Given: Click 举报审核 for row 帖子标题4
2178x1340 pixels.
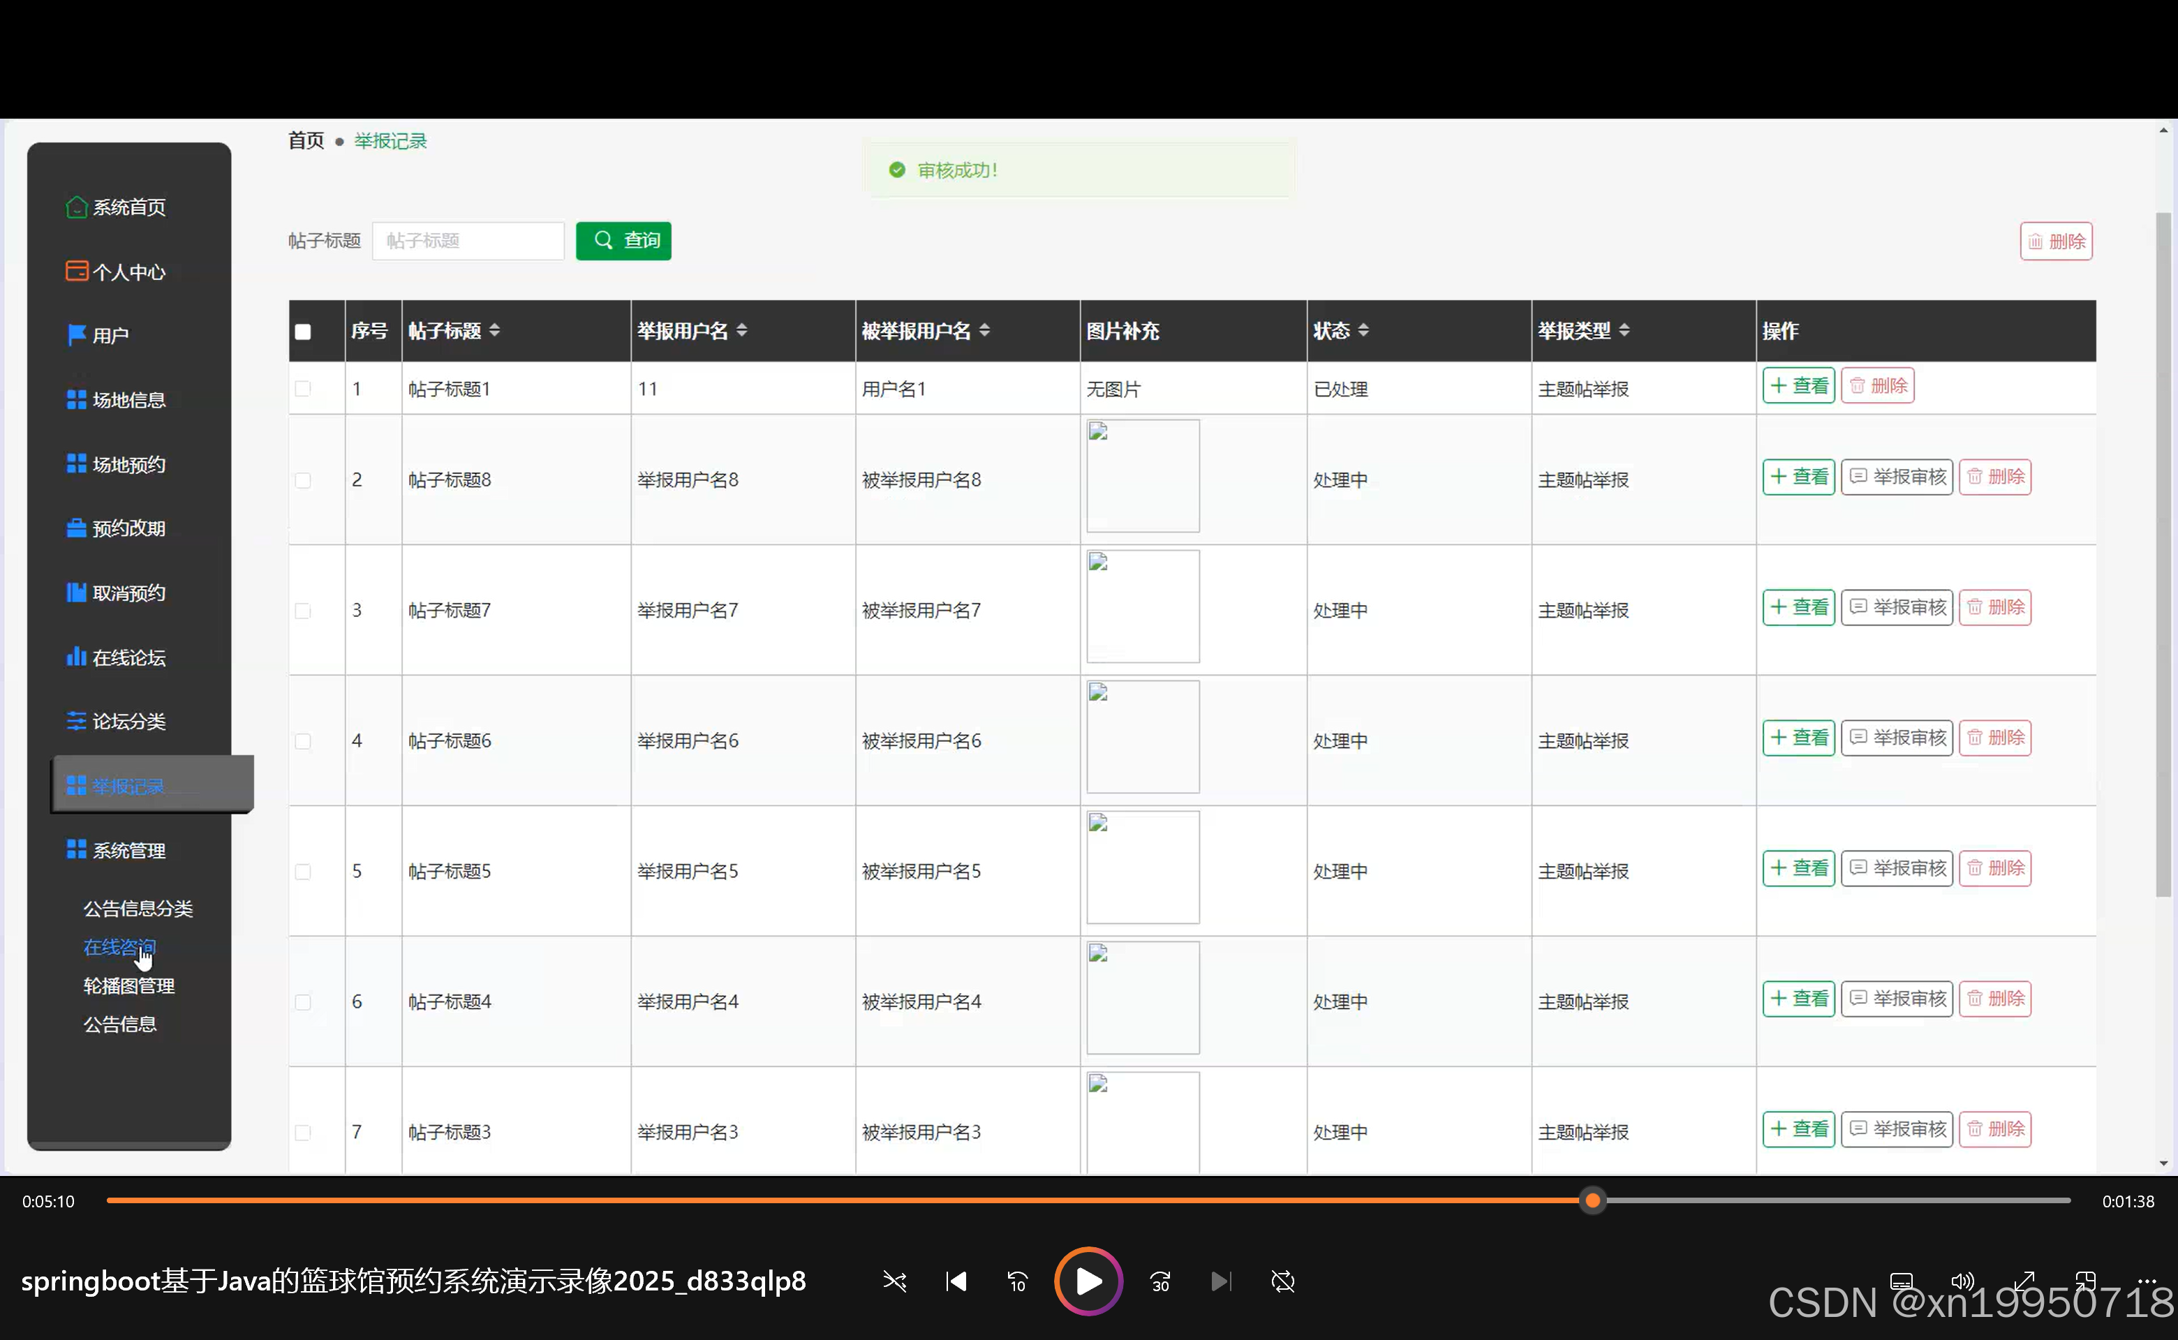Looking at the screenshot, I should 1897,999.
